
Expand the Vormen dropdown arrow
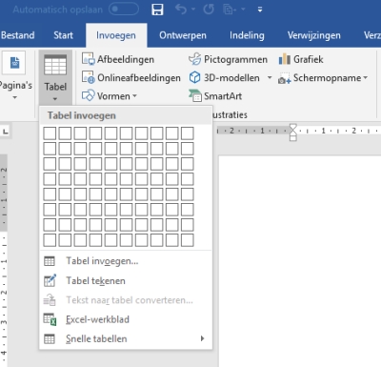[x=134, y=95]
